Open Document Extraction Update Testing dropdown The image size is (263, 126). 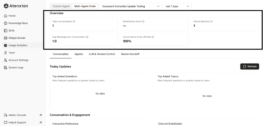(x=131, y=6)
